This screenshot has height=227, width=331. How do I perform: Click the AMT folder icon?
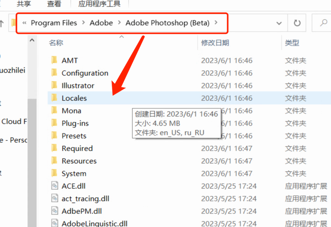tap(54, 60)
